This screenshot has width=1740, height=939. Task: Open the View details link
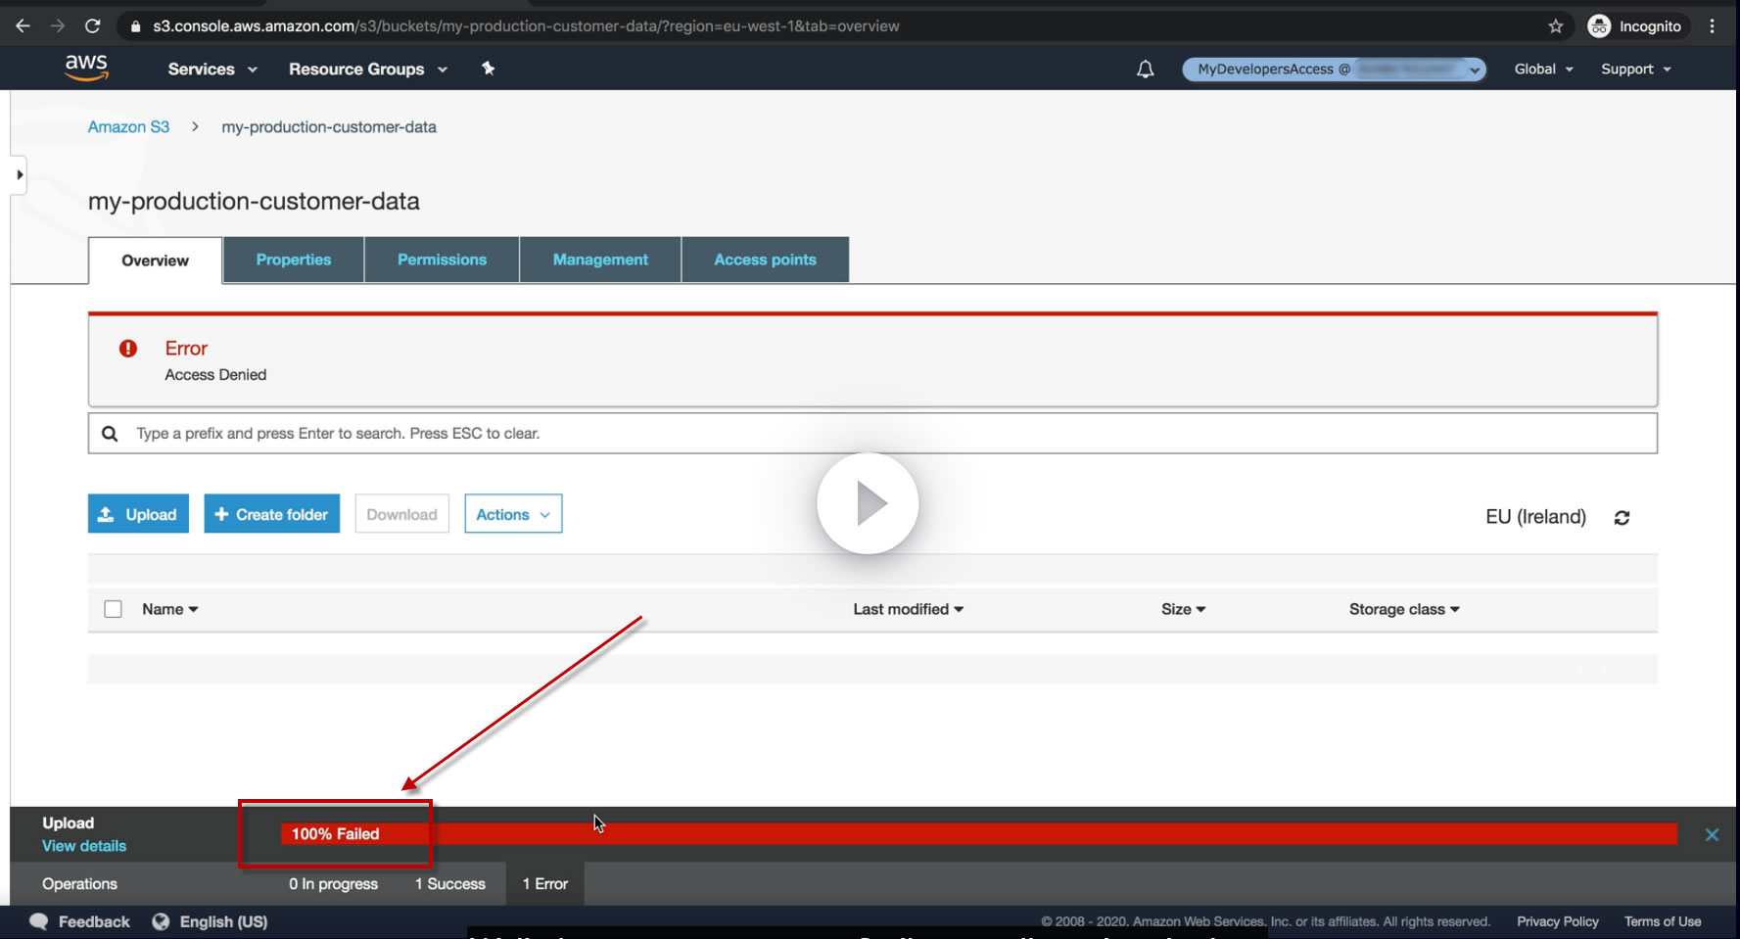[84, 846]
